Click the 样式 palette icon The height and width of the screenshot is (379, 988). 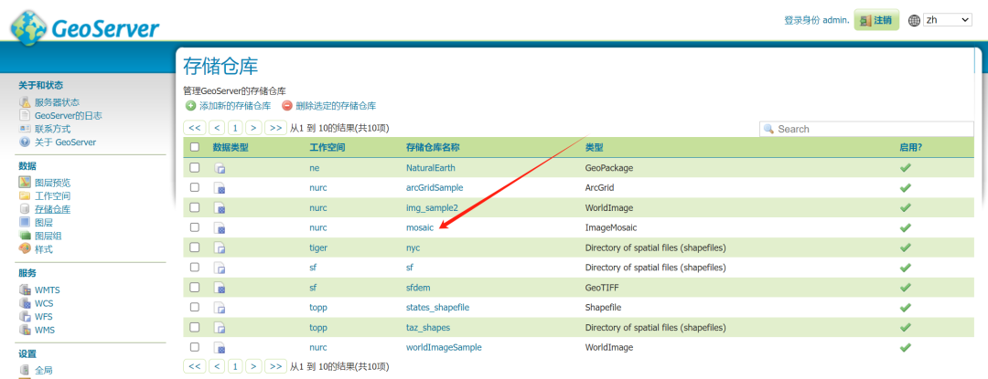tap(25, 249)
